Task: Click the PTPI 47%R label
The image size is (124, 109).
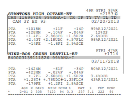Action: [x=107, y=51]
